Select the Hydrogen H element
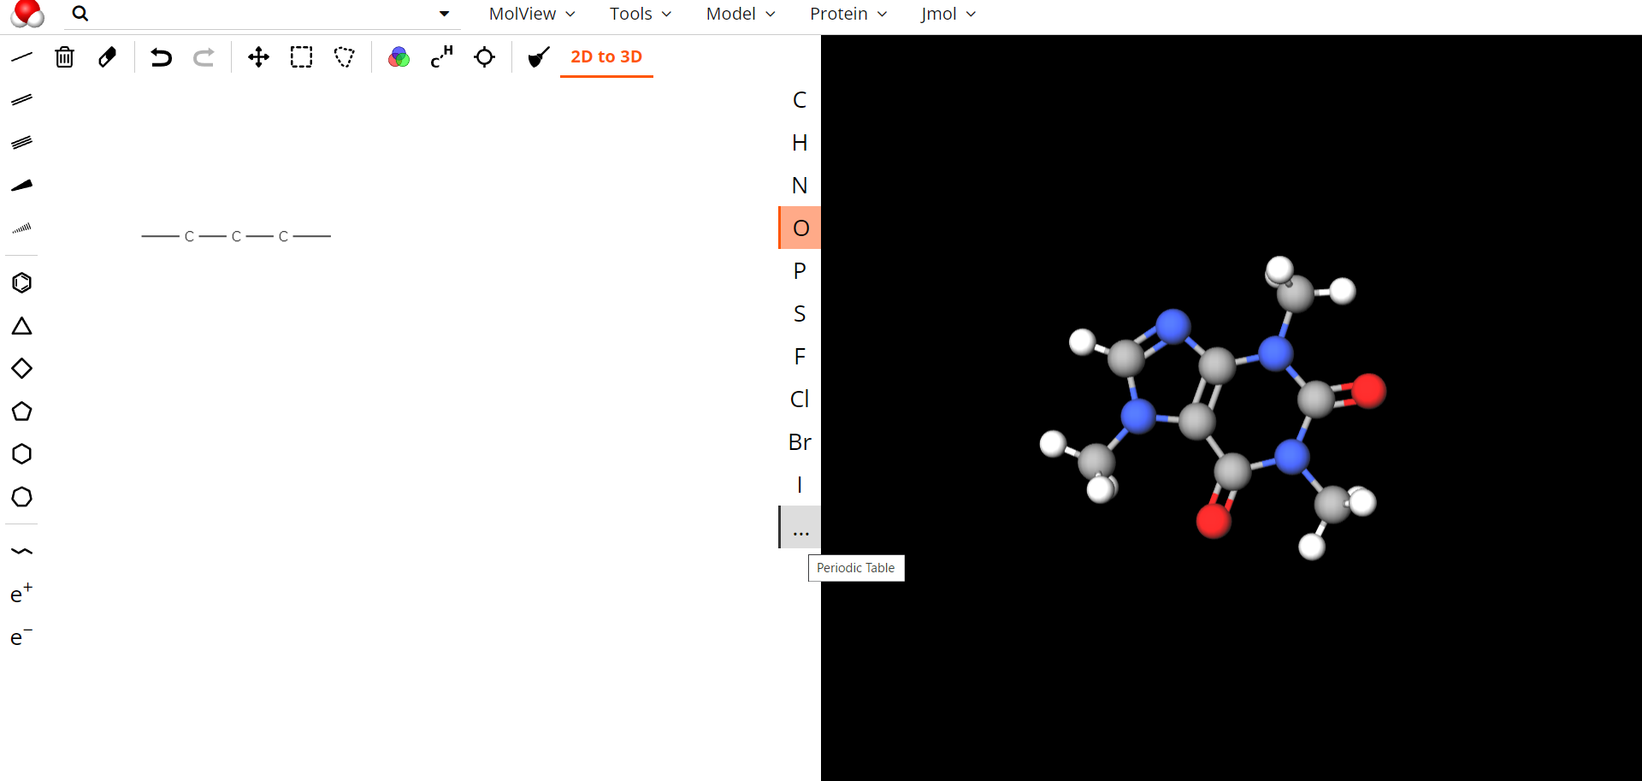 pos(800,143)
